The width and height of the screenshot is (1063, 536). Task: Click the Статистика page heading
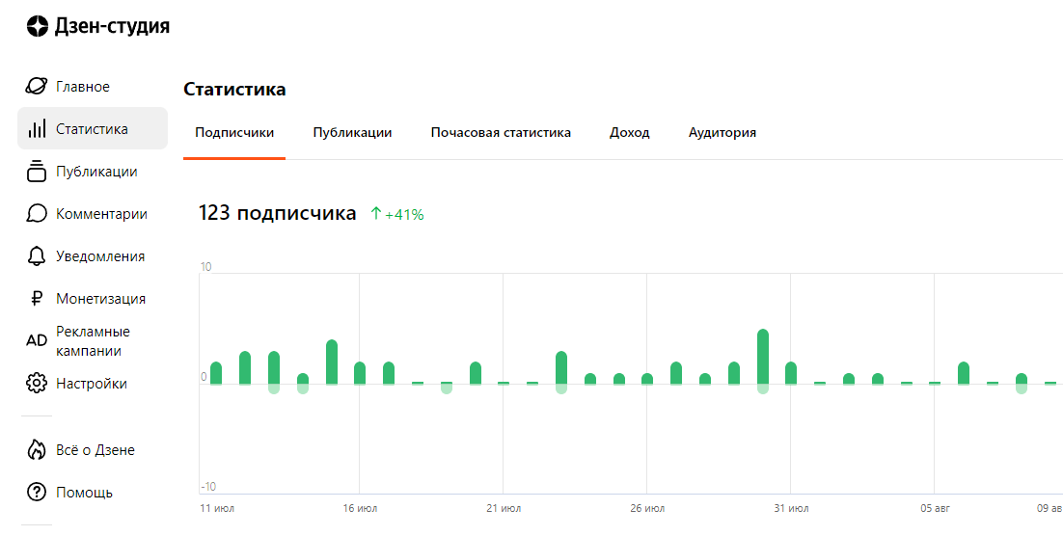pyautogui.click(x=234, y=90)
